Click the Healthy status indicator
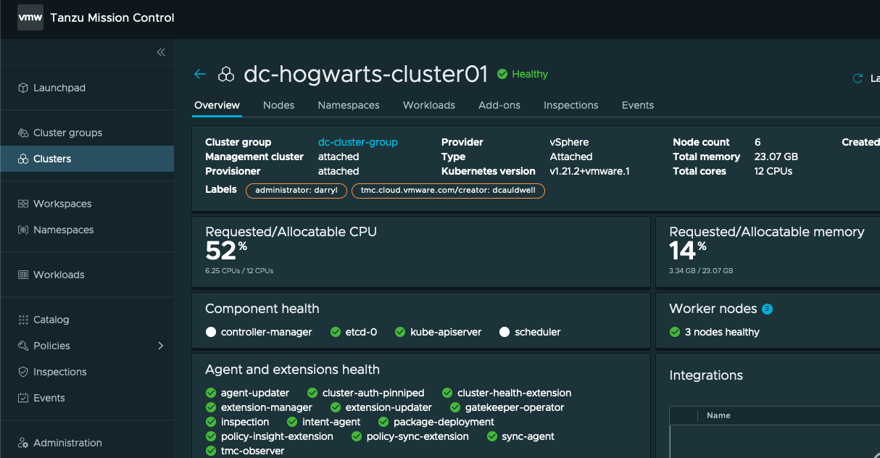This screenshot has height=458, width=880. click(522, 74)
